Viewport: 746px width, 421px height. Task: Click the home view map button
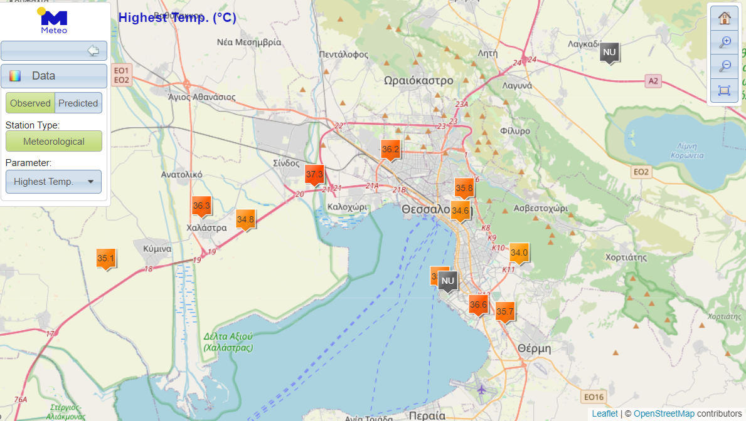[x=724, y=19]
